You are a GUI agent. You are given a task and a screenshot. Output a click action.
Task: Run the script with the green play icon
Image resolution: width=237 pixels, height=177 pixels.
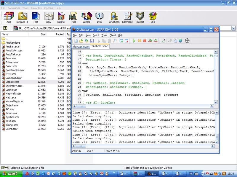pyautogui.click(x=134, y=41)
